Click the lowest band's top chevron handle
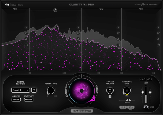The image size is (163, 115). tap(15, 9)
